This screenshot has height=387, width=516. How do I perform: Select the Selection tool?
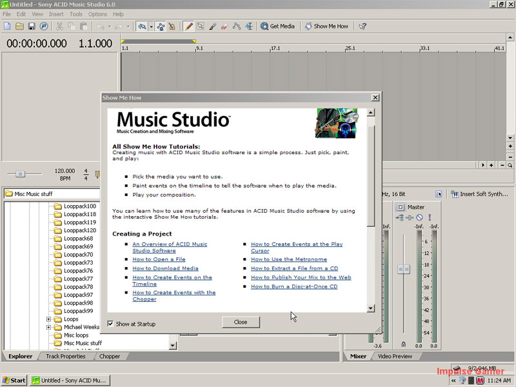pos(201,26)
